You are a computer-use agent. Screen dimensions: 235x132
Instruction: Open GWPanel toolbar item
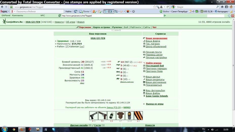point(6,16)
